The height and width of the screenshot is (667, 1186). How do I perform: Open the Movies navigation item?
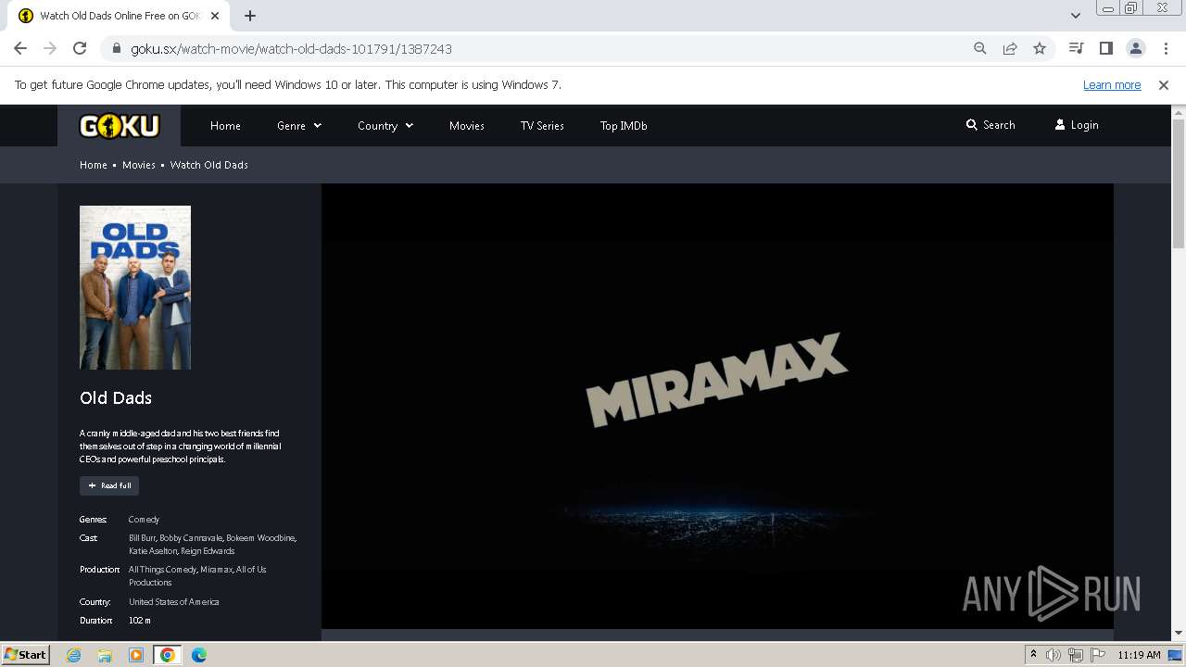click(x=467, y=126)
